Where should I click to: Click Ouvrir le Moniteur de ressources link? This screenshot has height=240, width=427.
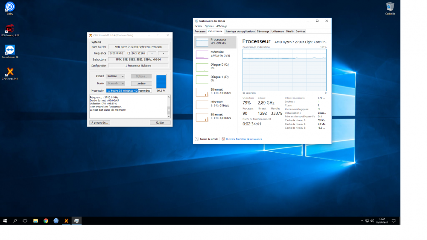[243, 139]
